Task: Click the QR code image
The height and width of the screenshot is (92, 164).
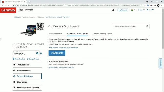Action: click(x=40, y=26)
